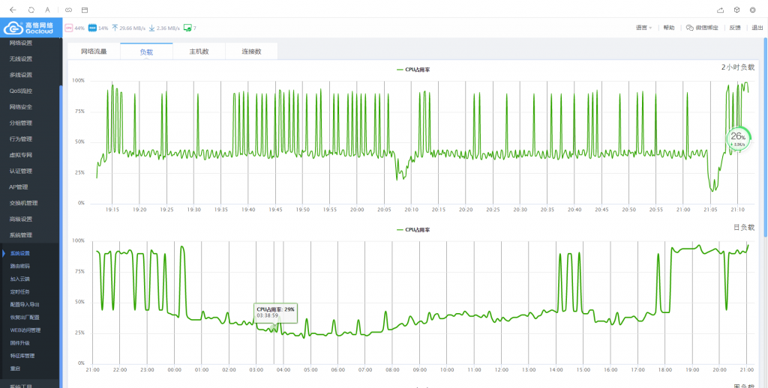Click the download arrow icon beside 2.36 MB/s
Image resolution: width=768 pixels, height=388 pixels.
tap(151, 28)
